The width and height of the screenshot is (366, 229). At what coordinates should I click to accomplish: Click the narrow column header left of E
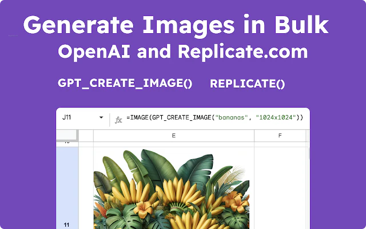click(86, 136)
